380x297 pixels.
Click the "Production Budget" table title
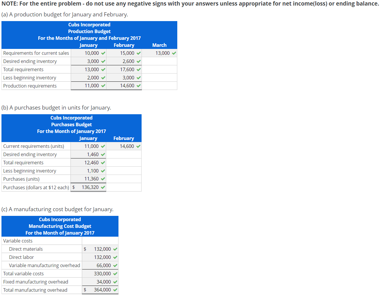coord(89,31)
